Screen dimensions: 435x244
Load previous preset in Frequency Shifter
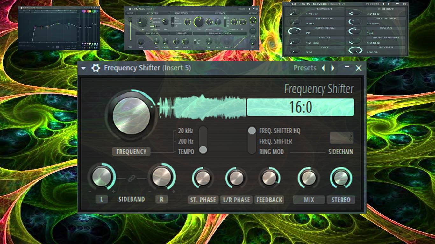tap(324, 68)
